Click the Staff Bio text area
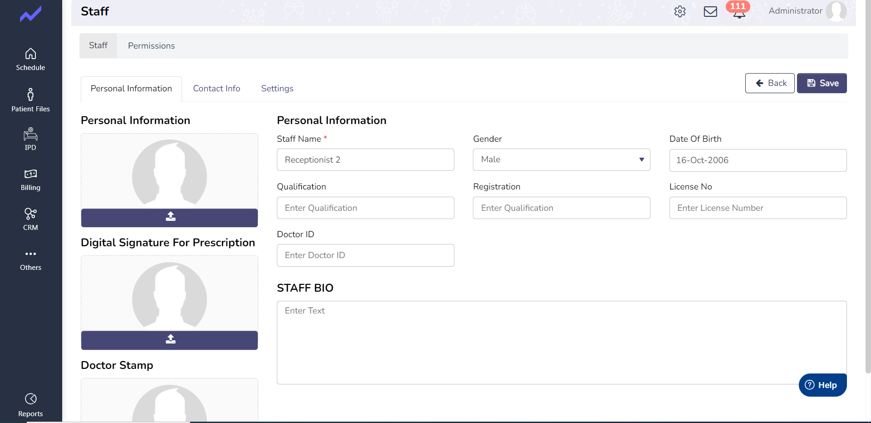Screen dimensions: 871x423 coord(561,343)
